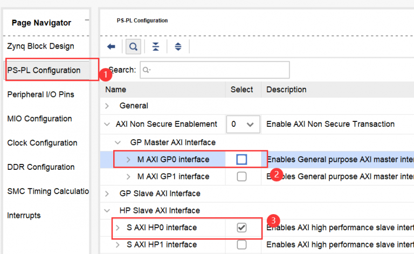Click the Expand All toolbar icon
This screenshot has width=414, height=254.
[178, 47]
